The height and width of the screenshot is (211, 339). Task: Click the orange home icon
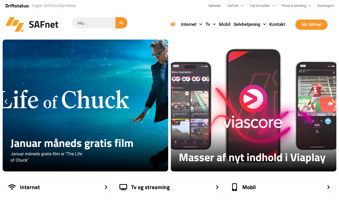pos(173,24)
